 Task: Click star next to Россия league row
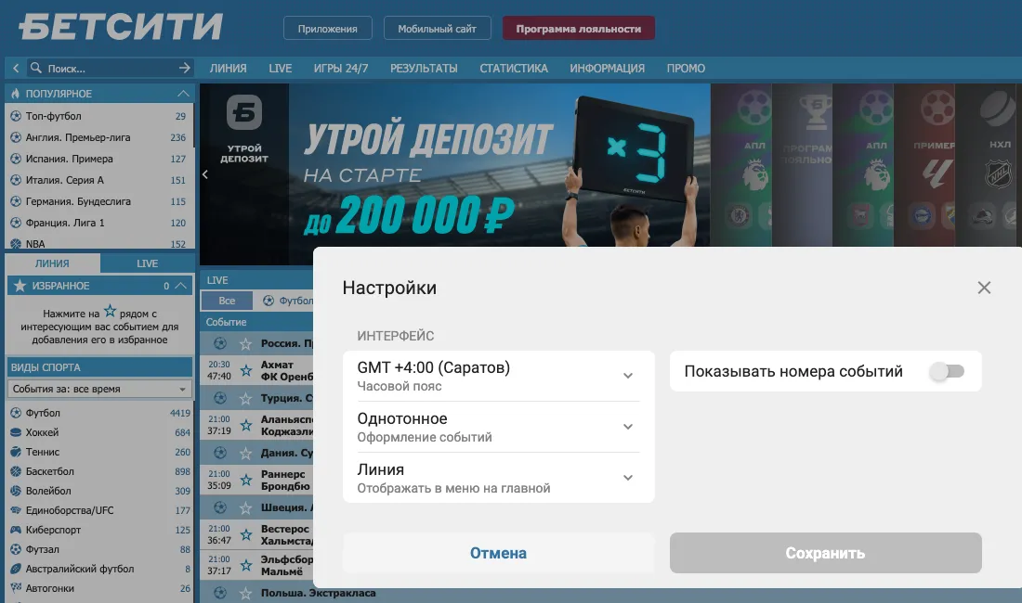pyautogui.click(x=245, y=343)
